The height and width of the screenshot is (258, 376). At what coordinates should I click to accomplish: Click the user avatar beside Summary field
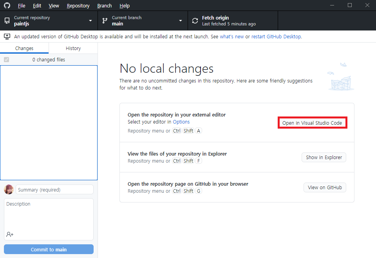coord(9,189)
